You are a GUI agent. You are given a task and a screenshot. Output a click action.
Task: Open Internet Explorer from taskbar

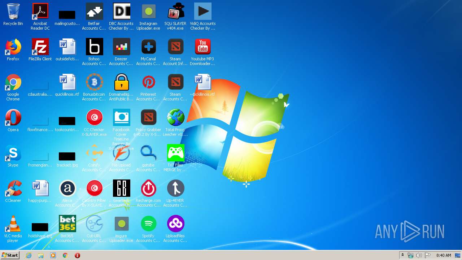(x=29, y=255)
